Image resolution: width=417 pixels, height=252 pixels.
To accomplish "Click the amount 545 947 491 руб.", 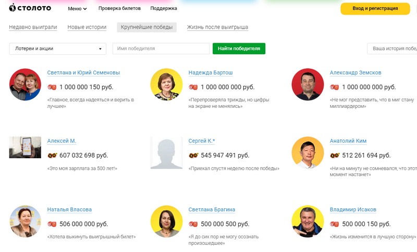I will [x=225, y=155].
